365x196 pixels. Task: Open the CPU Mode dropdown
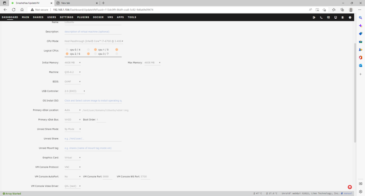(94, 41)
